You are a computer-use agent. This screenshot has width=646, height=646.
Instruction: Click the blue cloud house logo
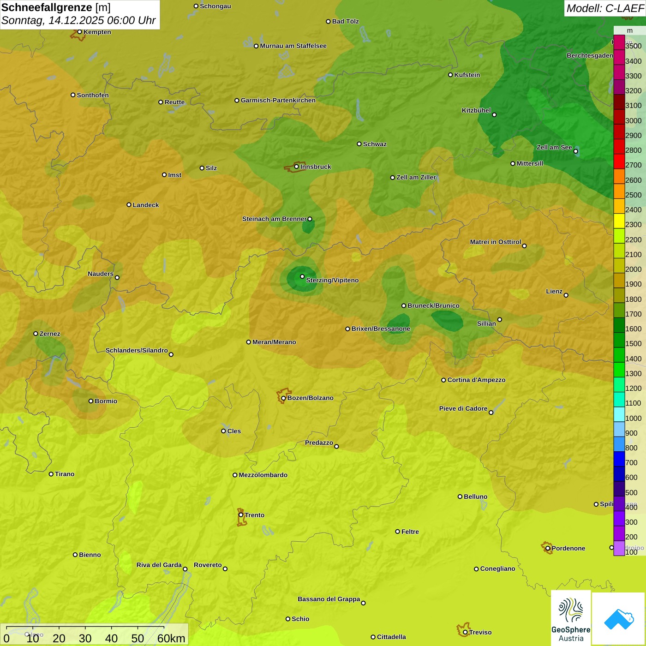click(619, 619)
